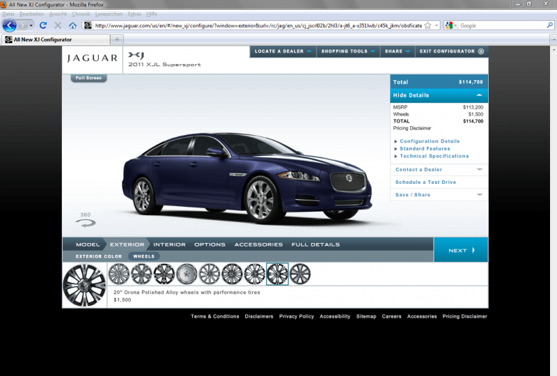
Task: Click Exit Configurator
Action: click(x=451, y=51)
